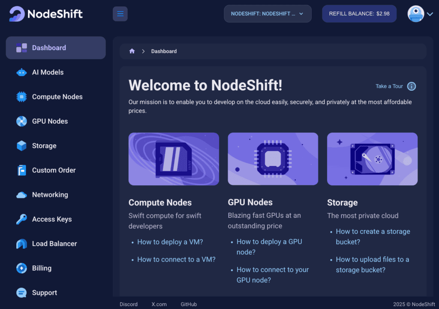Open 'How to deploy a GPU node?' link

(269, 247)
